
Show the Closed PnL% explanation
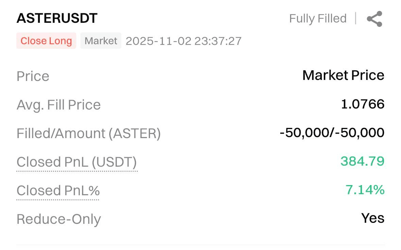(x=58, y=190)
